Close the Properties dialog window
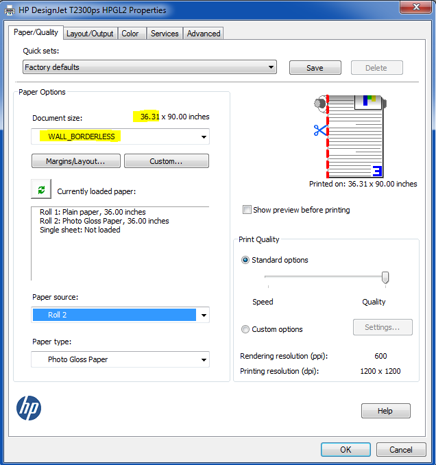The image size is (436, 465). 415,7
